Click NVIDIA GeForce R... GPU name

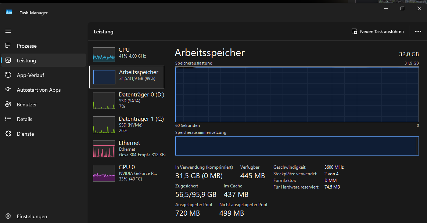pyautogui.click(x=138, y=173)
